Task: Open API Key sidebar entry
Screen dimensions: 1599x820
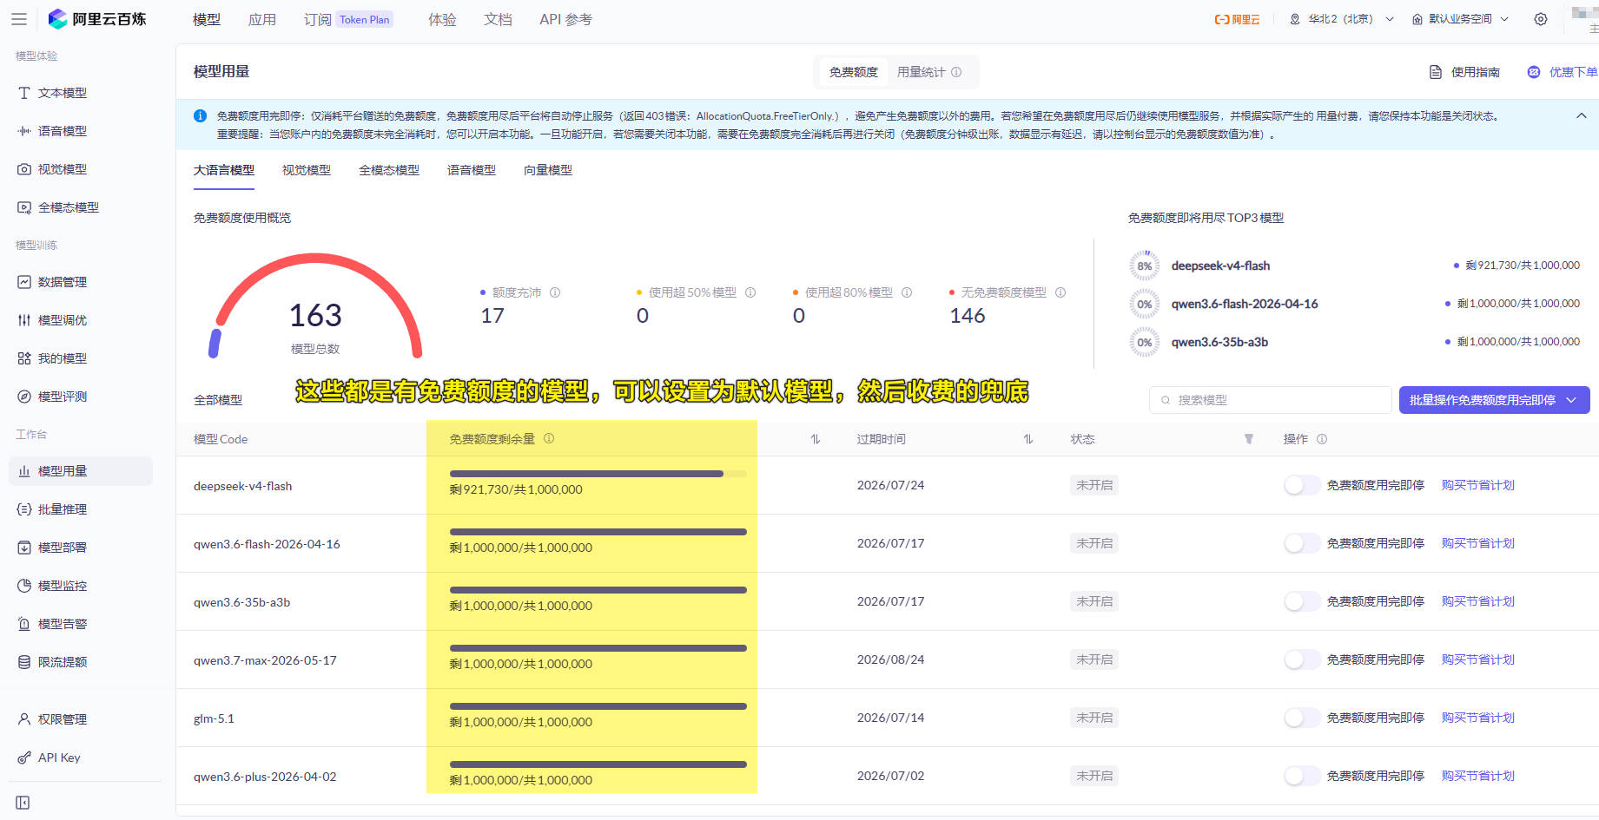Action: coord(59,758)
